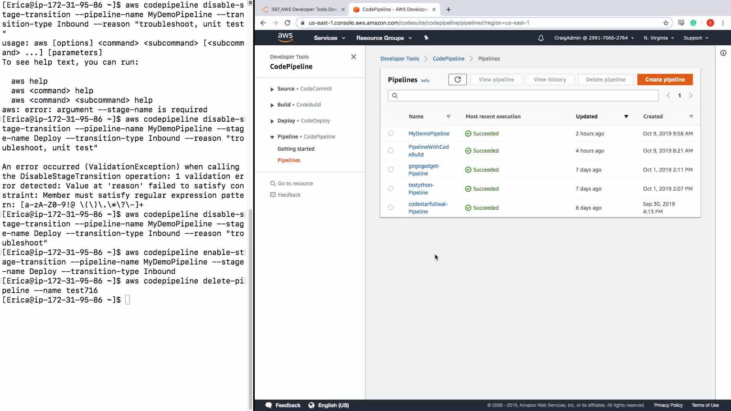Open the N. Virginia region dropdown
Screen dimensions: 731x411
tap(659, 38)
